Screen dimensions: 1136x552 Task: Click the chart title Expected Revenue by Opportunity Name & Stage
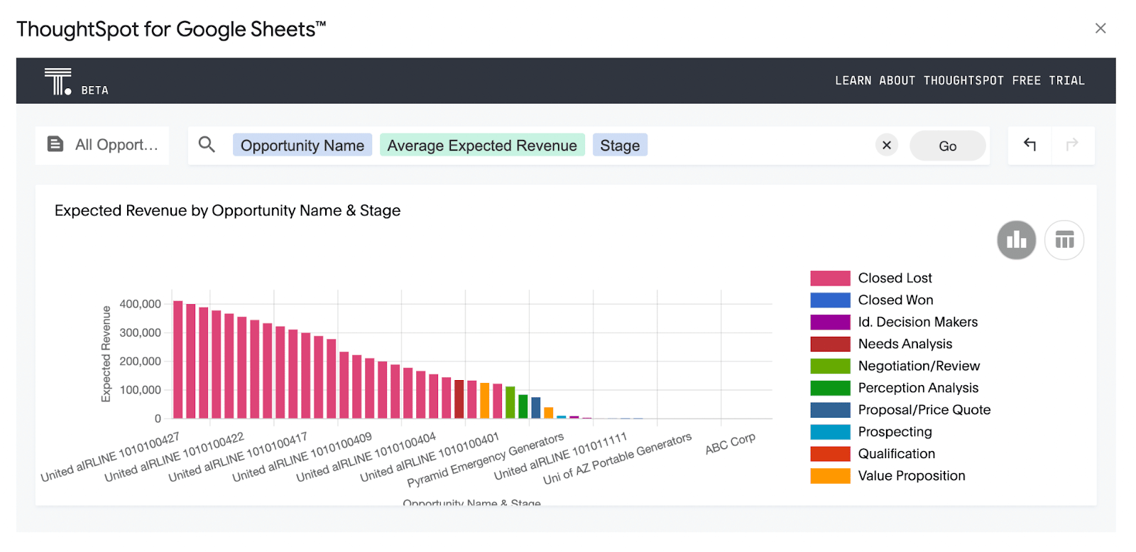[x=227, y=211]
